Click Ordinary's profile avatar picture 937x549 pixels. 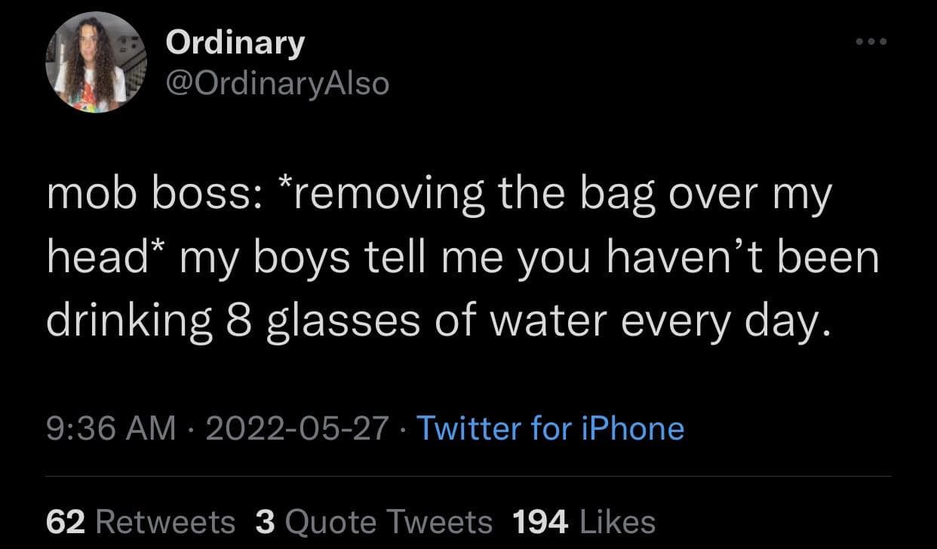(x=96, y=63)
